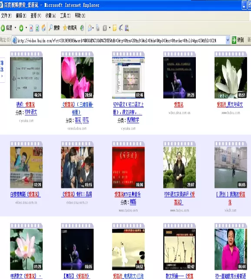The height and width of the screenshot is (279, 251).
Task: Click the link 《爱莲说》(三维音画相册)
Action: (x=77, y=108)
